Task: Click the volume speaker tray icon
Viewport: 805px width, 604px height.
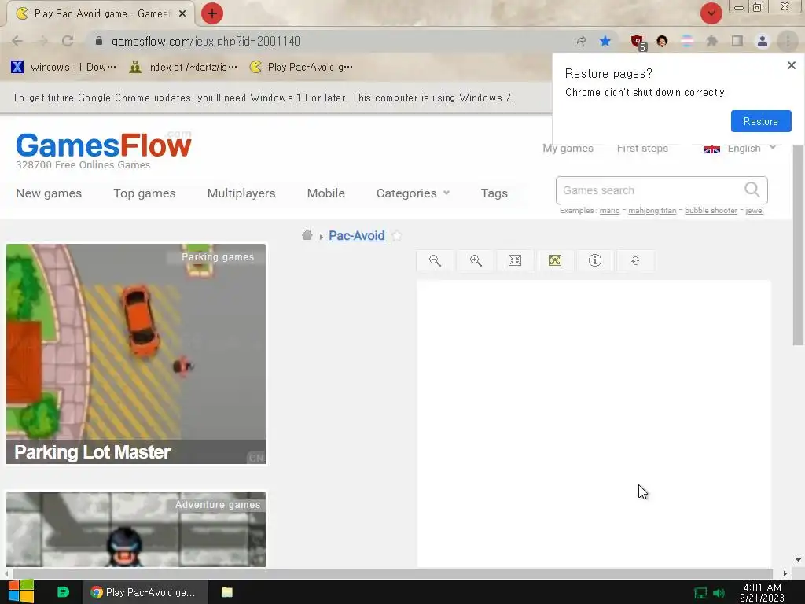Action: pos(719,593)
